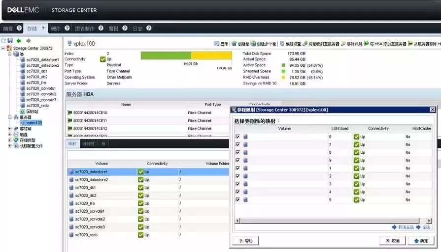Click the recycle bin icon in tree
This screenshot has width=441, height=252.
pos(23,112)
